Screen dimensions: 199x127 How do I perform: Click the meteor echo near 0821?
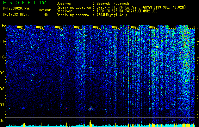click(24, 108)
